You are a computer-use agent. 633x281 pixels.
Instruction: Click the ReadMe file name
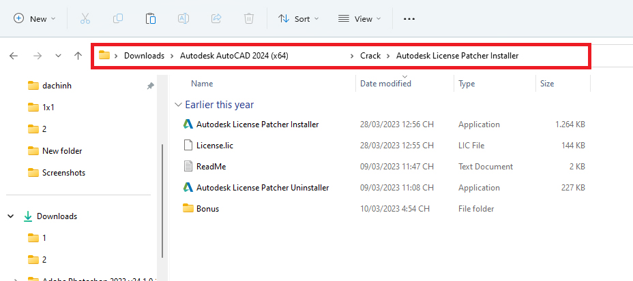(211, 166)
